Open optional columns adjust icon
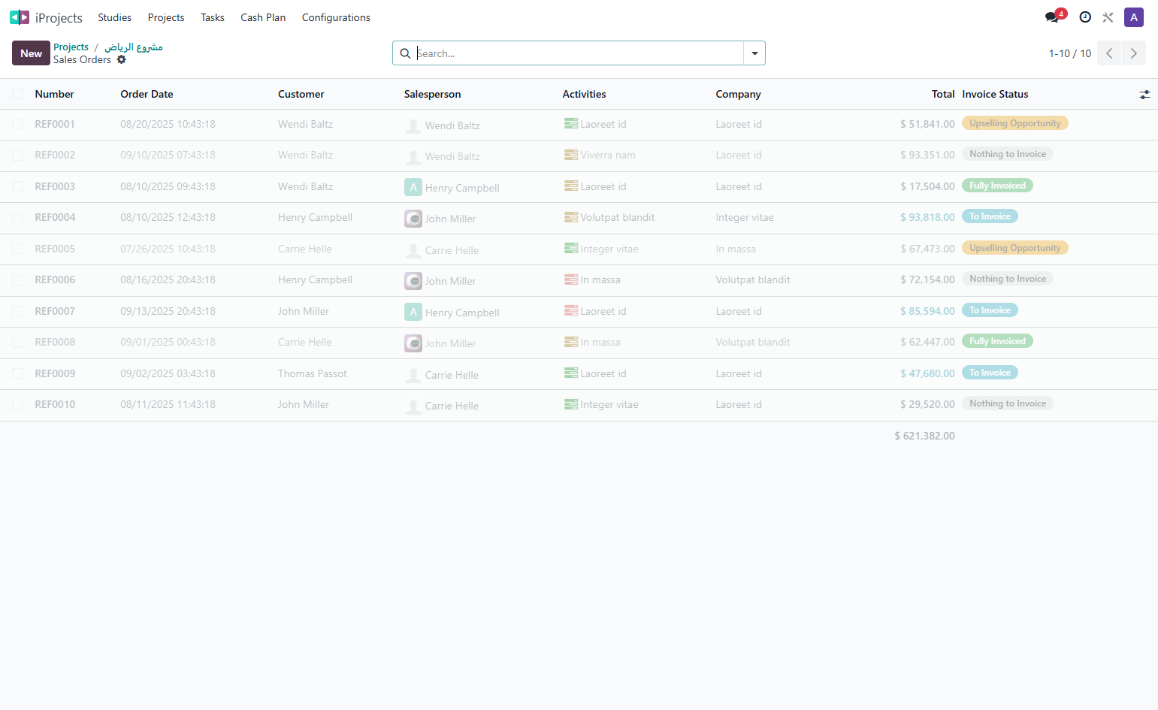The image size is (1158, 710). [x=1144, y=95]
